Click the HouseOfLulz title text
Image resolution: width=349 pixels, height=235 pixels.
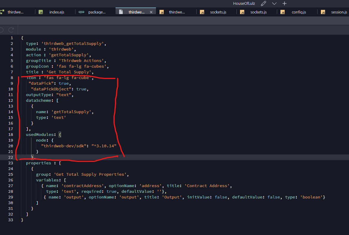(x=244, y=3)
